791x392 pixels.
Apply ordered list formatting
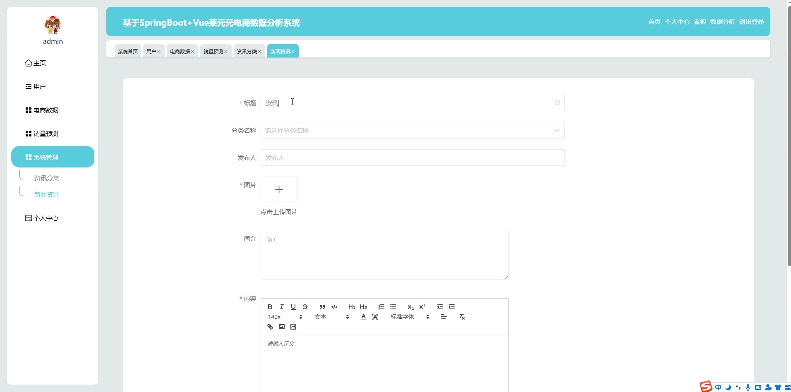[381, 307]
